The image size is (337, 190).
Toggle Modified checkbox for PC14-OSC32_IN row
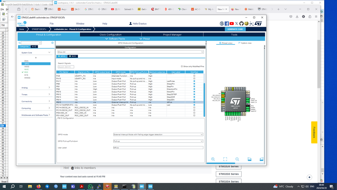[x=194, y=108]
